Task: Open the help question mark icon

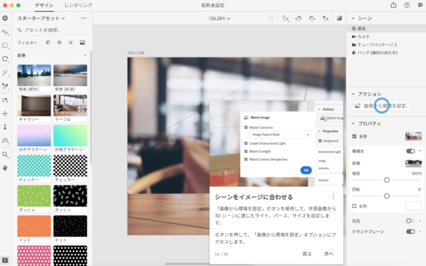Action: pyautogui.click(x=407, y=5)
